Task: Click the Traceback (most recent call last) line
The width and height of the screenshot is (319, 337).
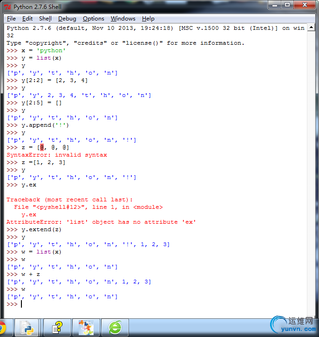Action: (69, 199)
